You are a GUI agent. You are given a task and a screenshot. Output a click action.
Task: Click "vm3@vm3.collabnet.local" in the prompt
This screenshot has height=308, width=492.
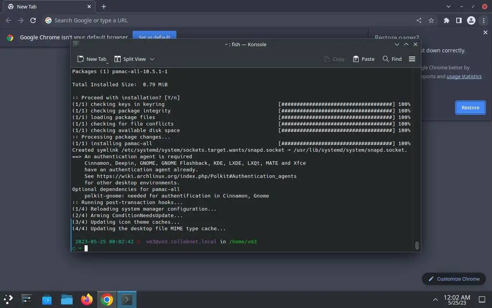click(181, 241)
